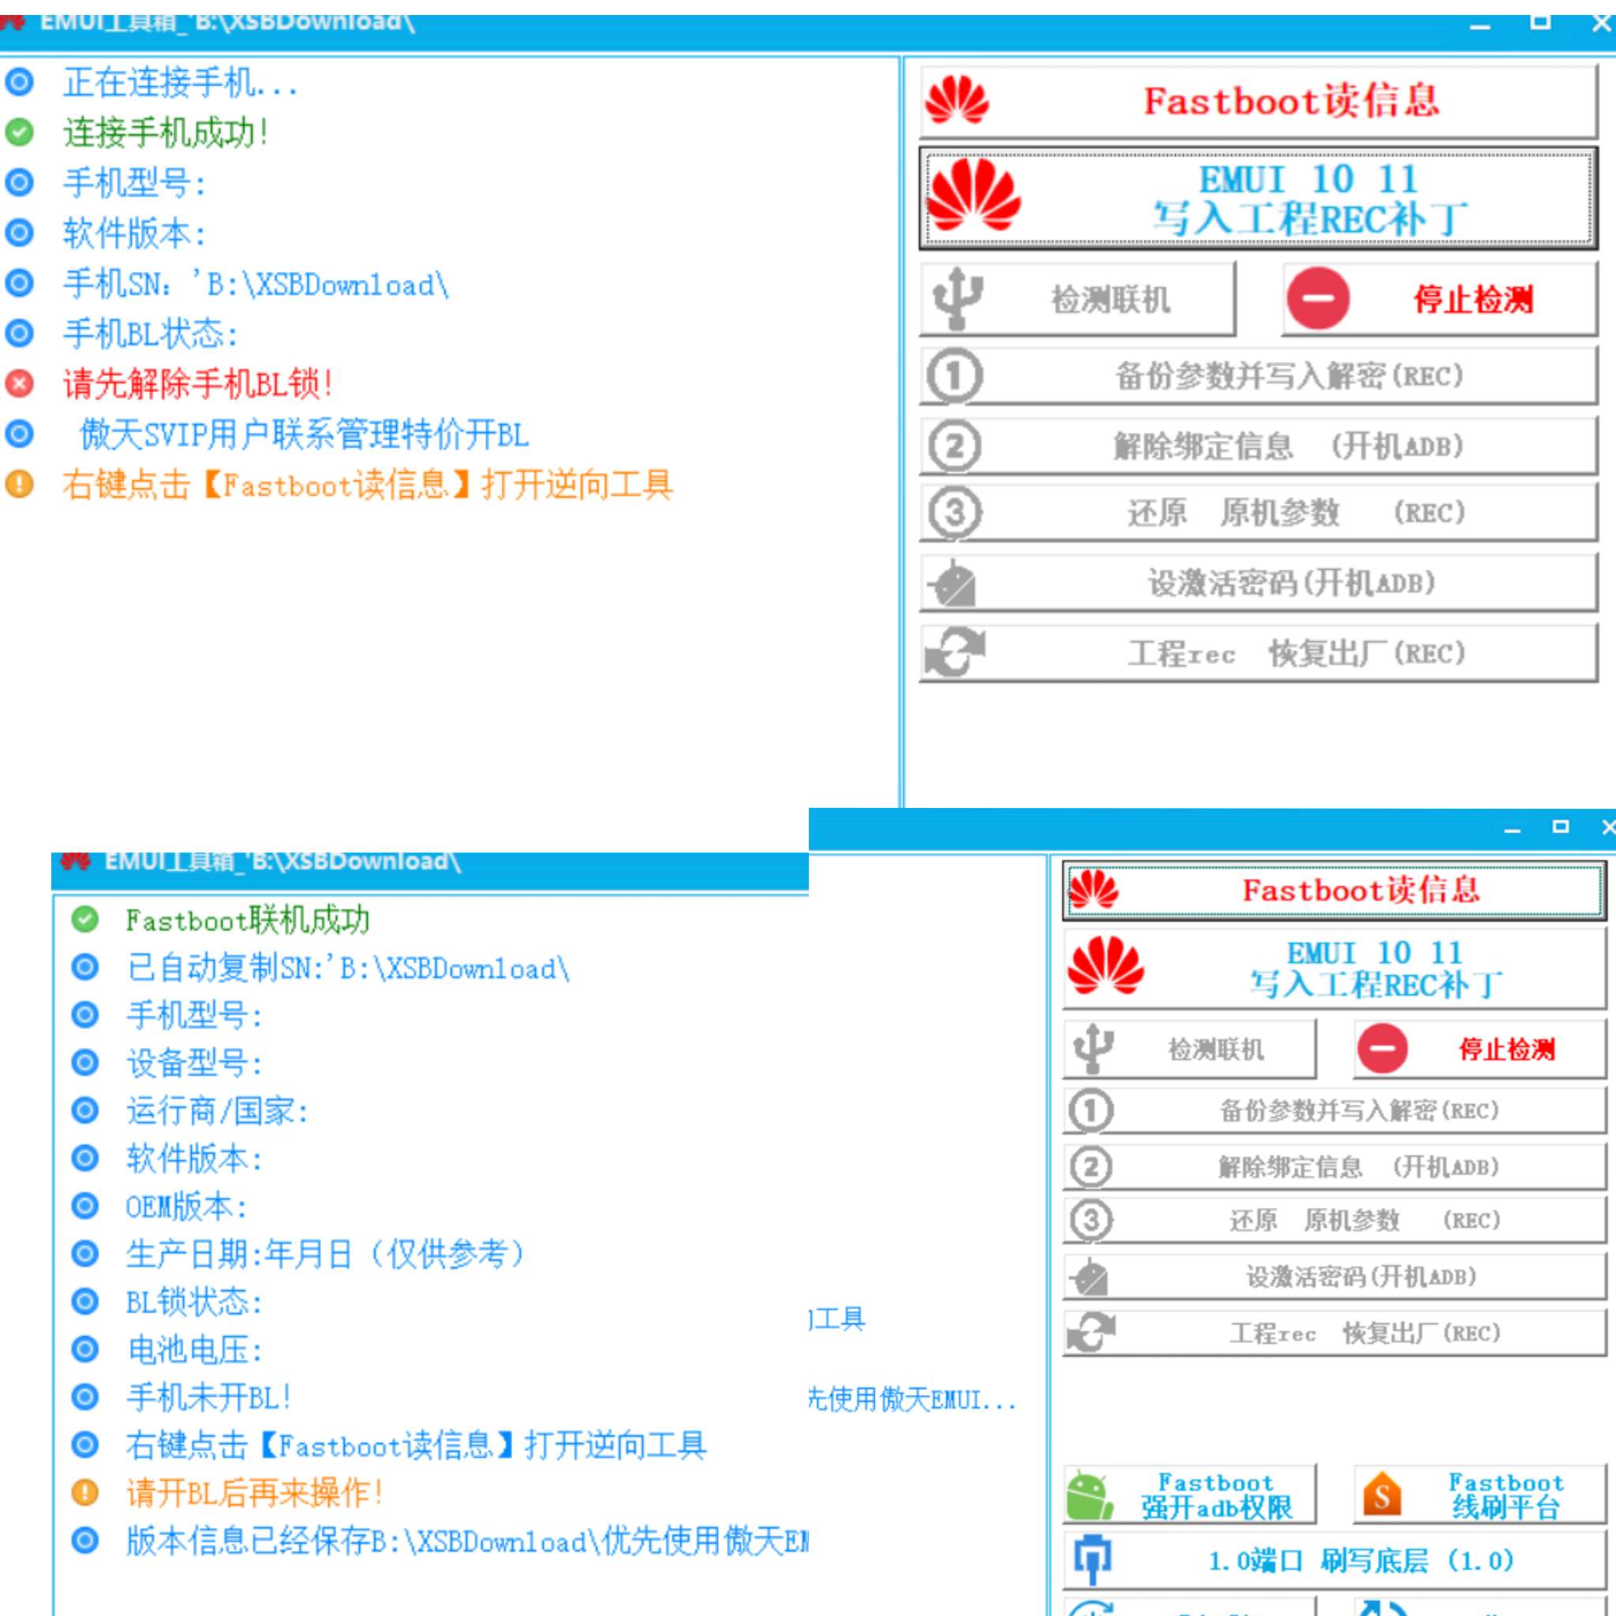The height and width of the screenshot is (1616, 1616).
Task: Click EMUI 10 11 写入工程REC补丁 in bottom window
Action: click(1334, 971)
